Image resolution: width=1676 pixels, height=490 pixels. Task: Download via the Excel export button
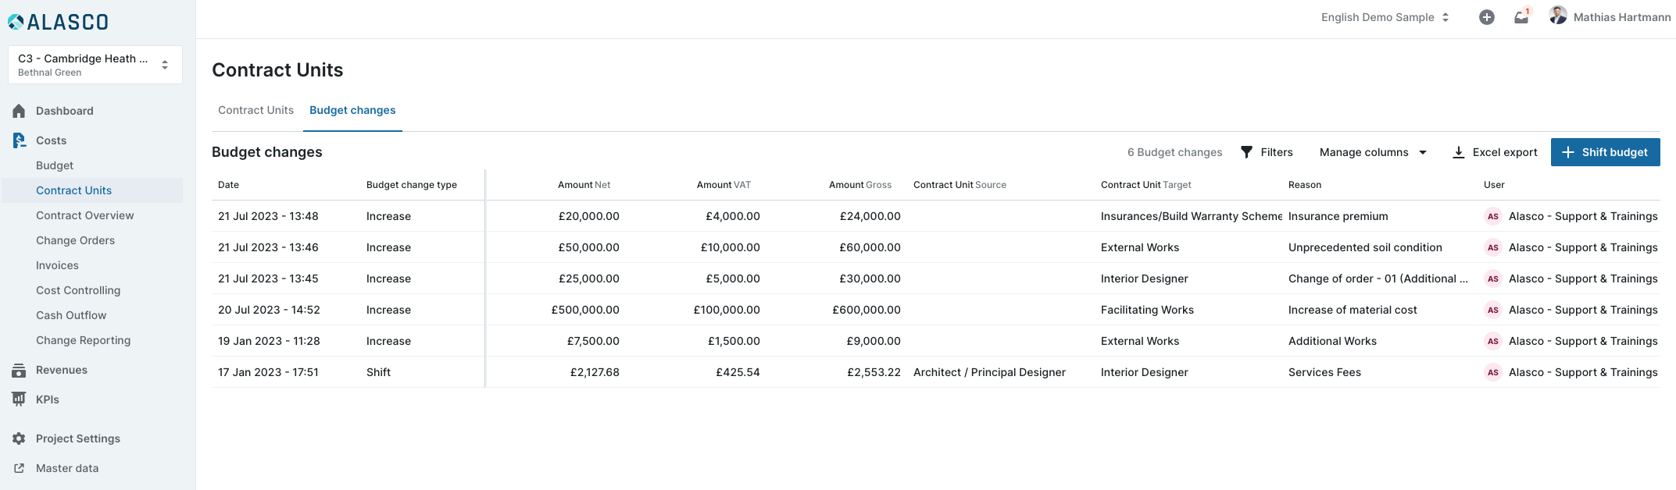pyautogui.click(x=1494, y=152)
